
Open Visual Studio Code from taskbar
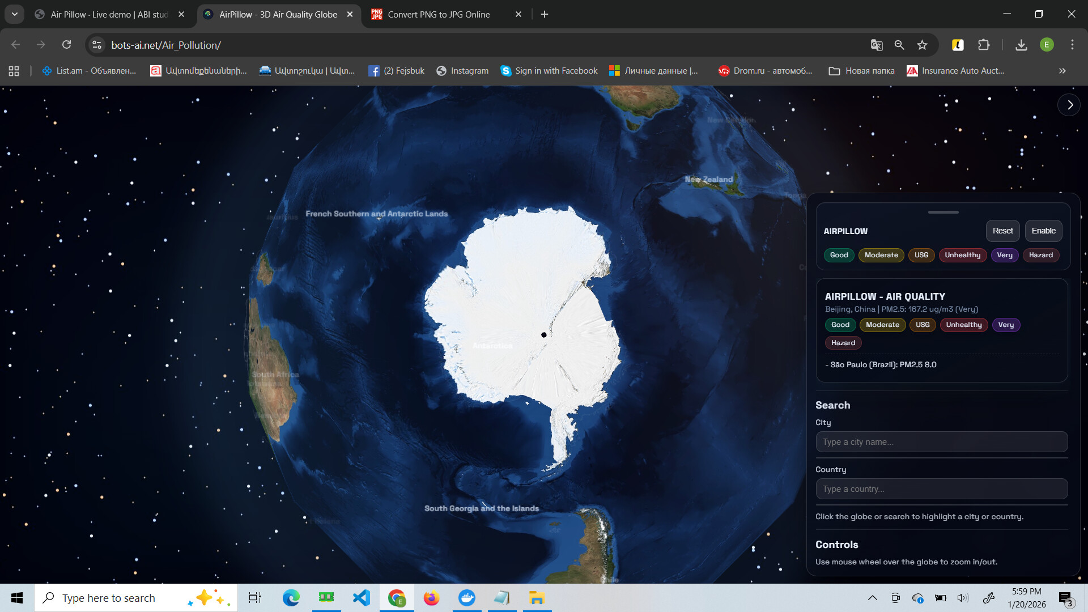(x=361, y=598)
